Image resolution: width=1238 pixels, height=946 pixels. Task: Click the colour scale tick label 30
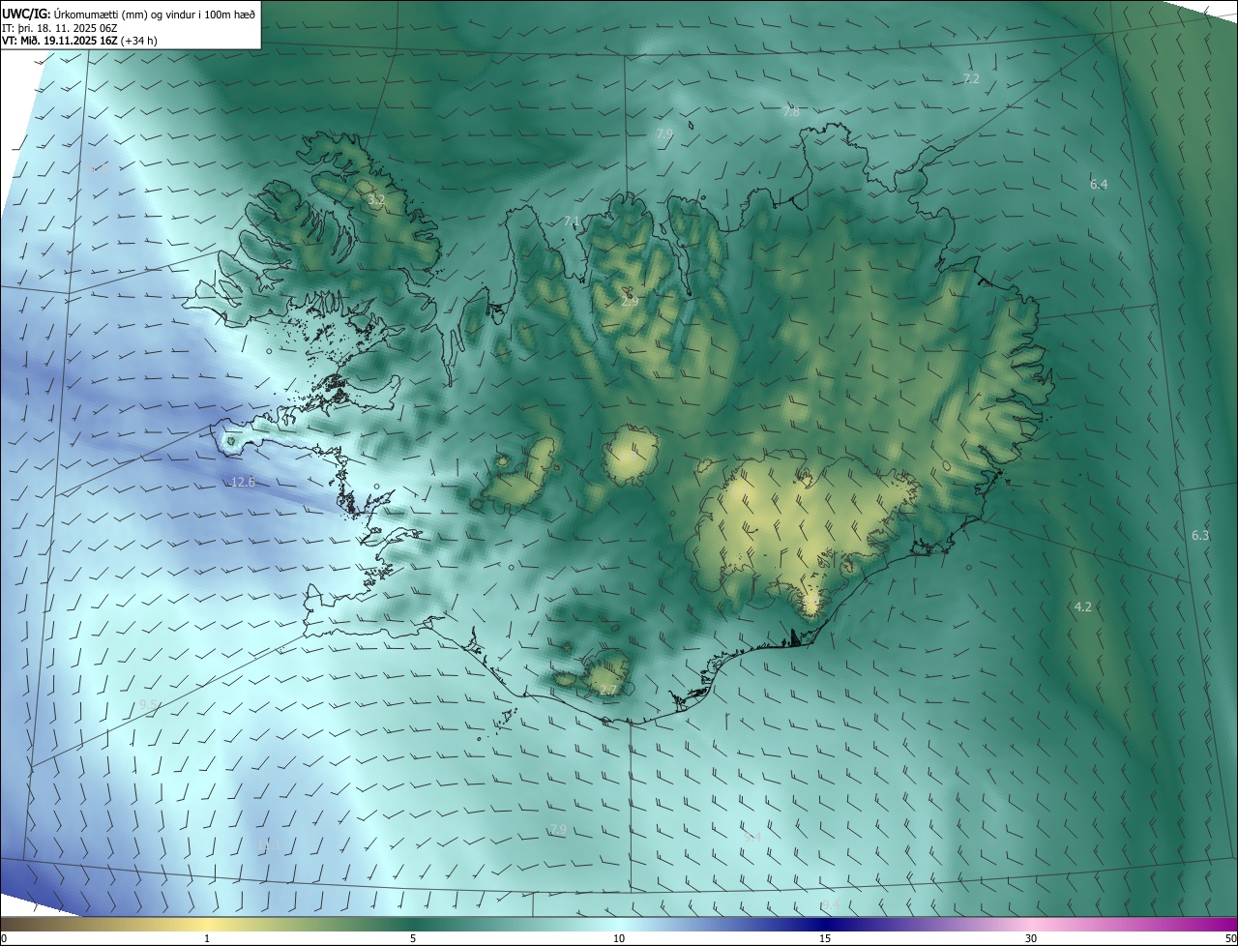coord(1031,938)
